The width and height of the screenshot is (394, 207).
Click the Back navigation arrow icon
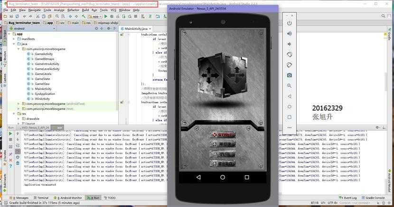click(70, 16)
